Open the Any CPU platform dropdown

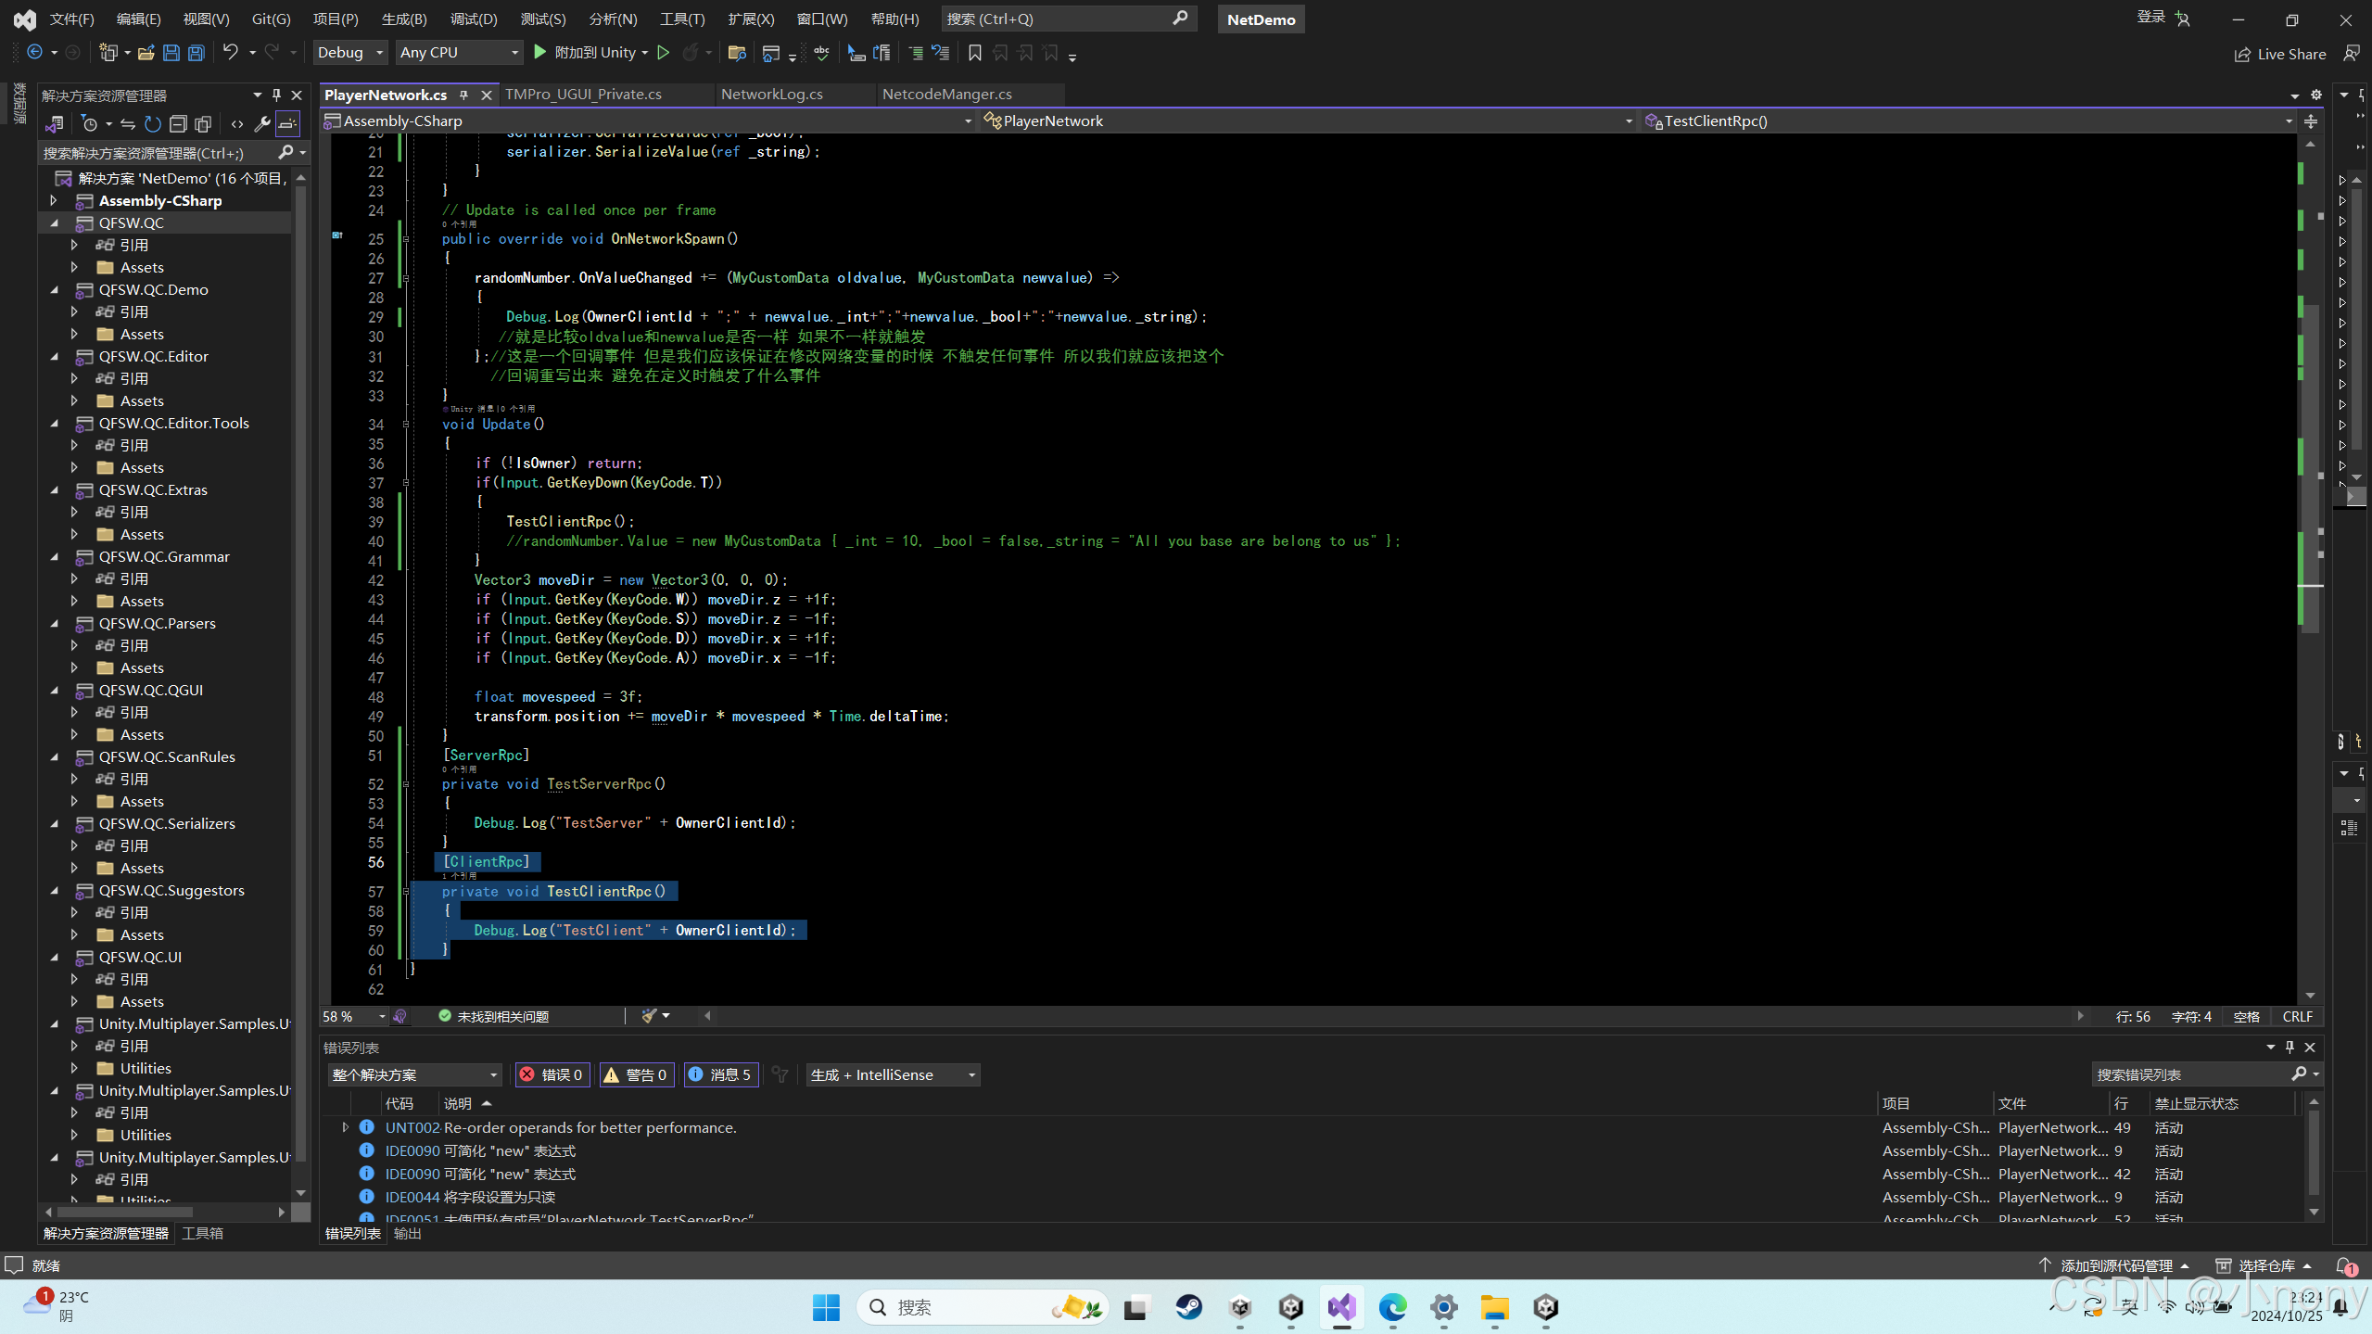point(458,52)
